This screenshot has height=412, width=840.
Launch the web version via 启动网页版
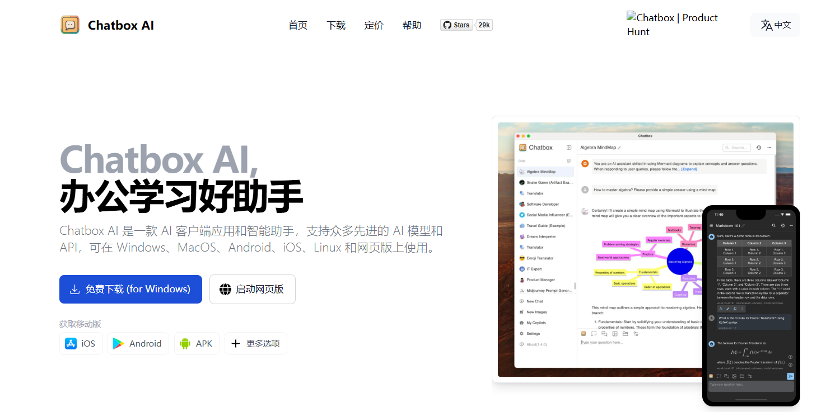pyautogui.click(x=252, y=289)
